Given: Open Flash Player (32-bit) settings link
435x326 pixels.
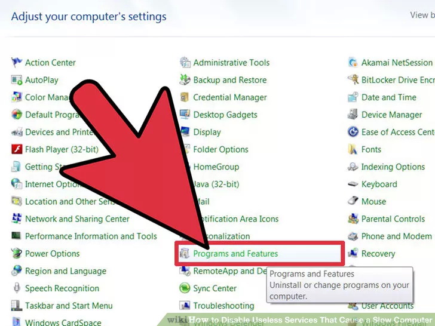Looking at the screenshot, I should pyautogui.click(x=62, y=149).
